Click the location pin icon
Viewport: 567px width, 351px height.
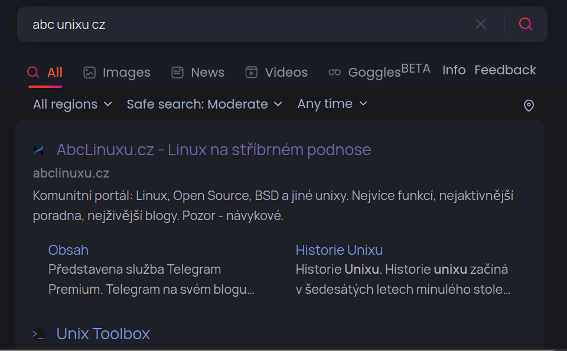tap(529, 106)
